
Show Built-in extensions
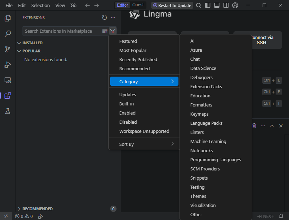pyautogui.click(x=144, y=104)
